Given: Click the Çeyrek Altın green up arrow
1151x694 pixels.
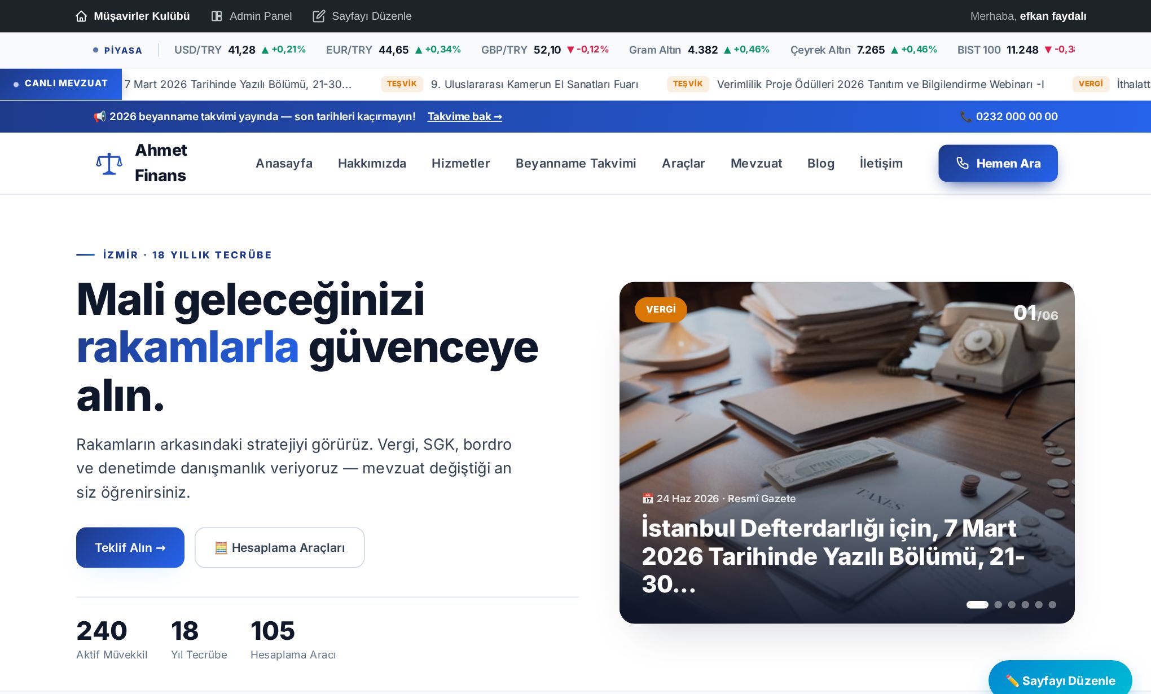Looking at the screenshot, I should 894,50.
